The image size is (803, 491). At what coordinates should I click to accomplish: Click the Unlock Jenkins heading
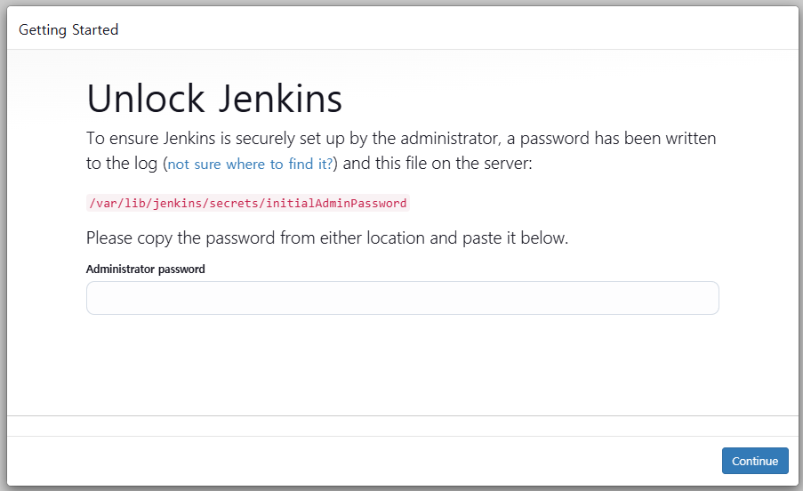[x=214, y=99]
